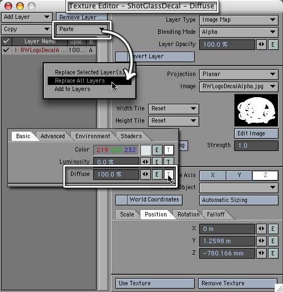Click the Layer Opacity slider arrows
Screen dimensions: 283x292
[x=261, y=44]
